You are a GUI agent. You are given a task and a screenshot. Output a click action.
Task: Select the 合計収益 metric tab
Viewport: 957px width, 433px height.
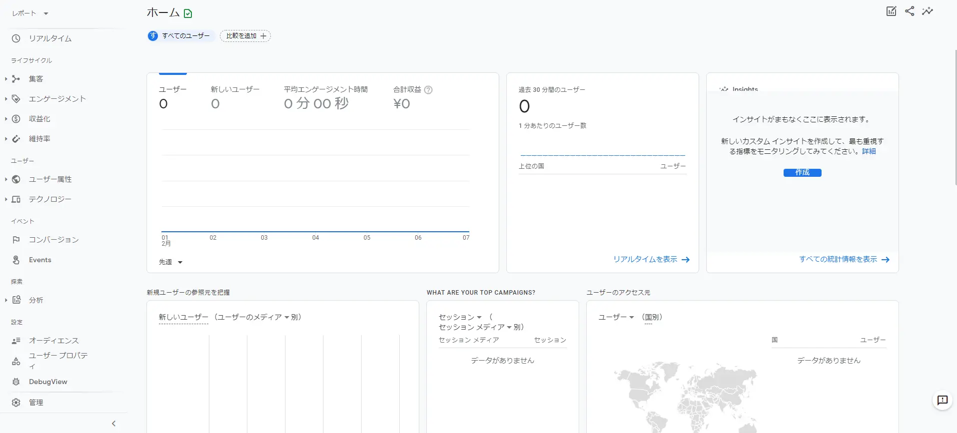pyautogui.click(x=413, y=97)
